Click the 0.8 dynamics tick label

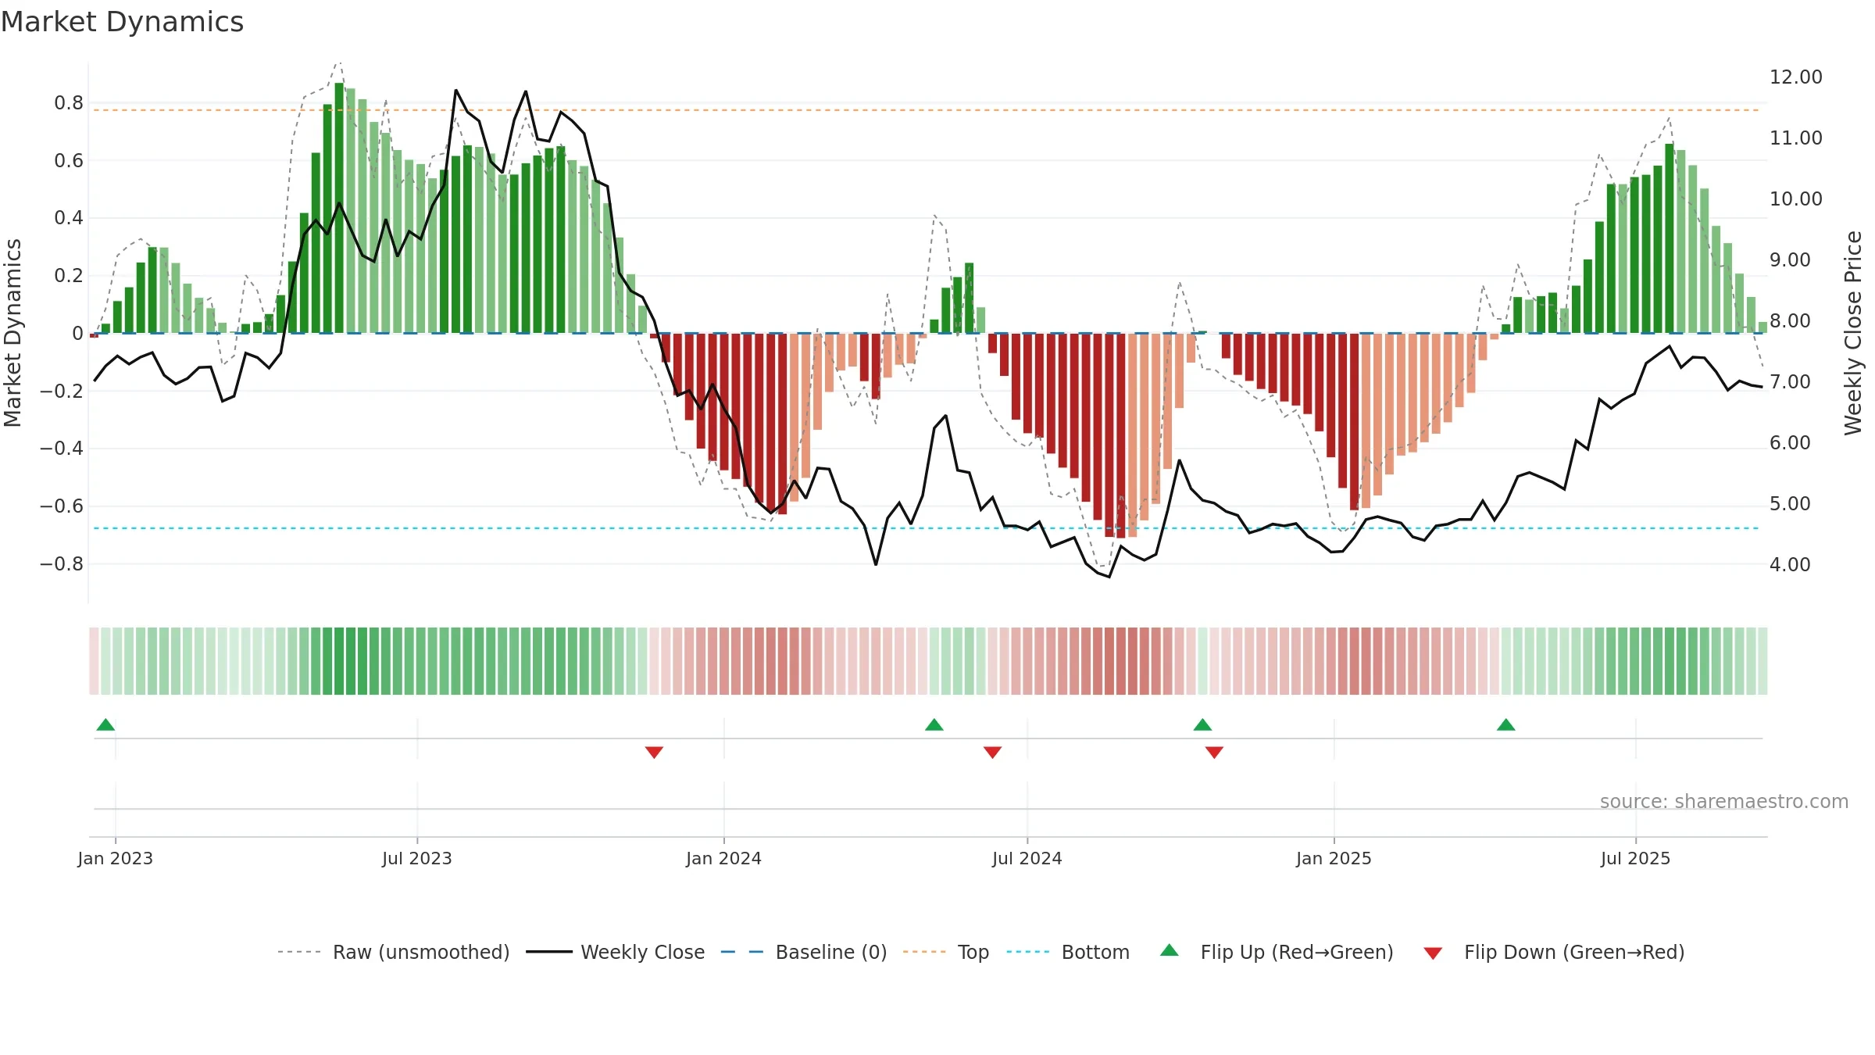point(69,103)
